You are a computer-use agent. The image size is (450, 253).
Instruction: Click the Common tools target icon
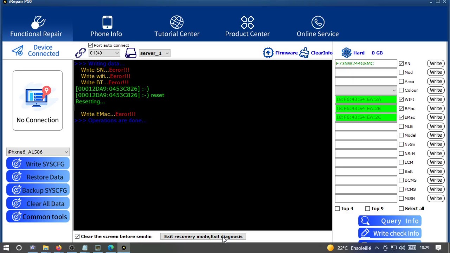click(17, 216)
